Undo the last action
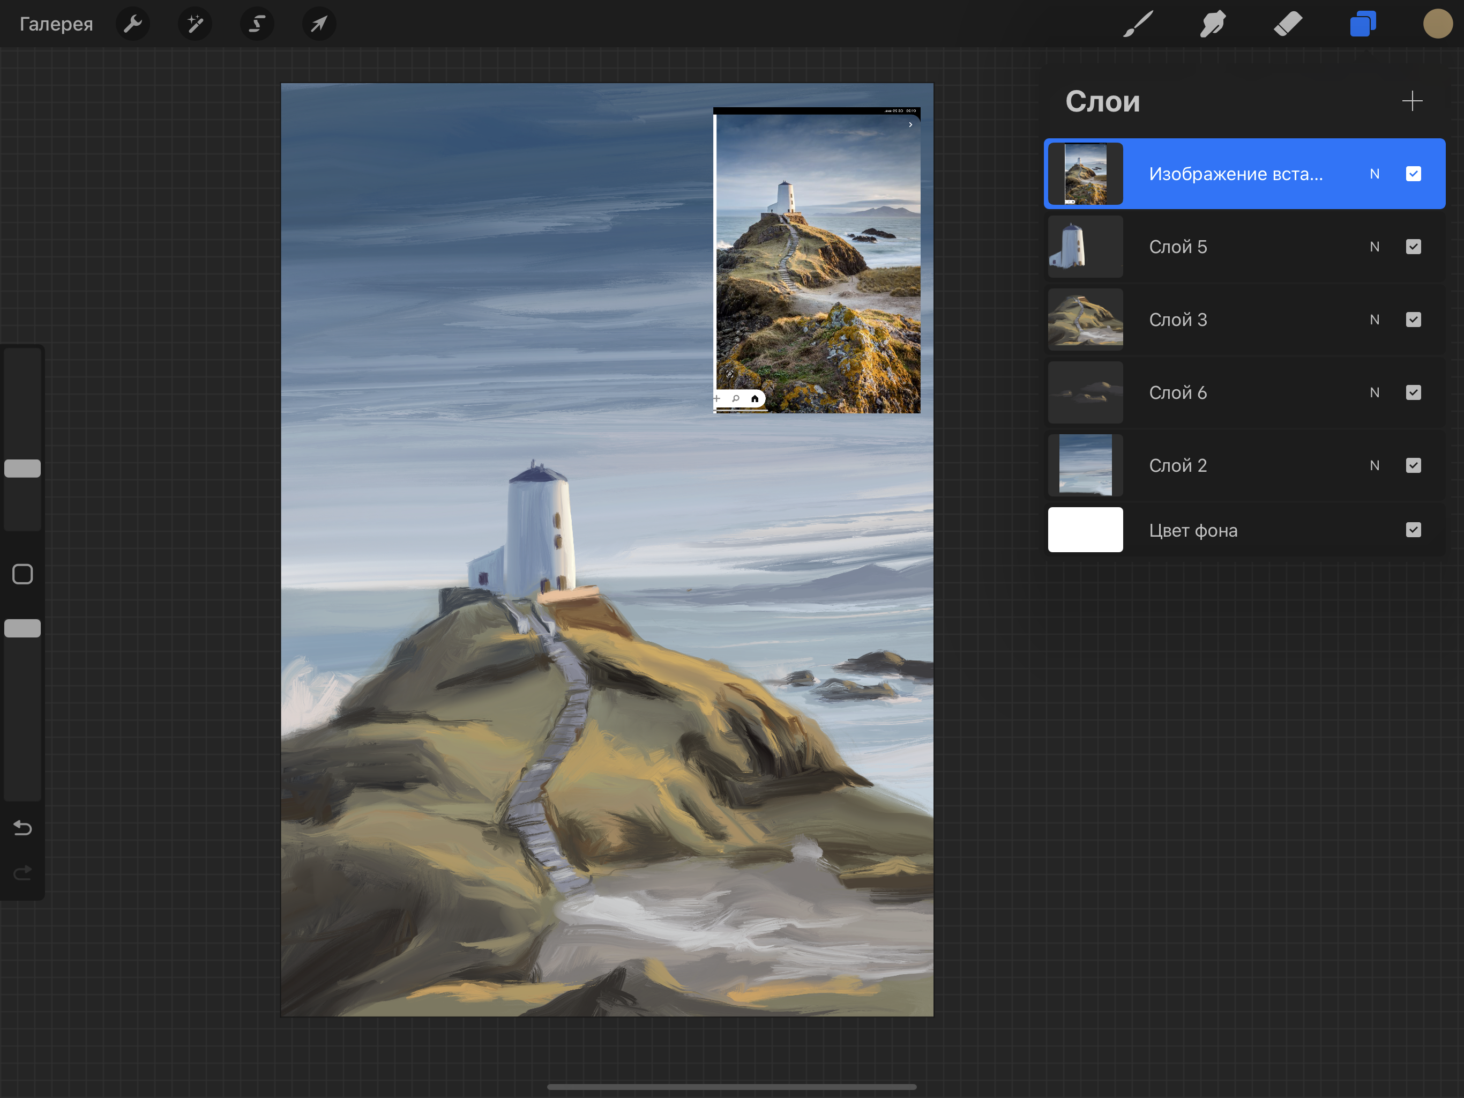1464x1098 pixels. point(23,828)
